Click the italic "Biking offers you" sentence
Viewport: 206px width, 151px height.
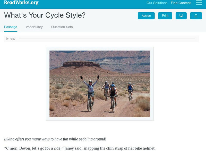pos(55,139)
